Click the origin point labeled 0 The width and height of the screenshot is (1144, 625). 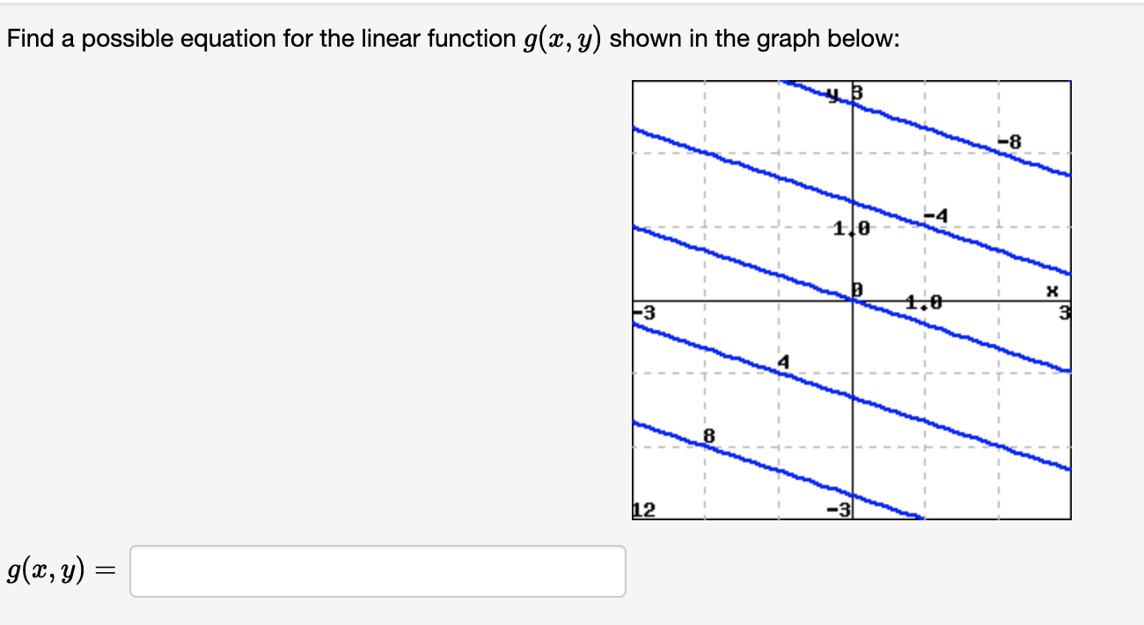click(x=855, y=288)
